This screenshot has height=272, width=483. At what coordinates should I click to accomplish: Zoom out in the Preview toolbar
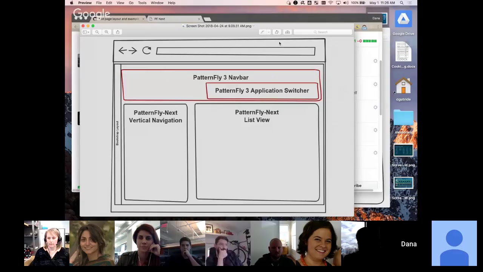(97, 32)
